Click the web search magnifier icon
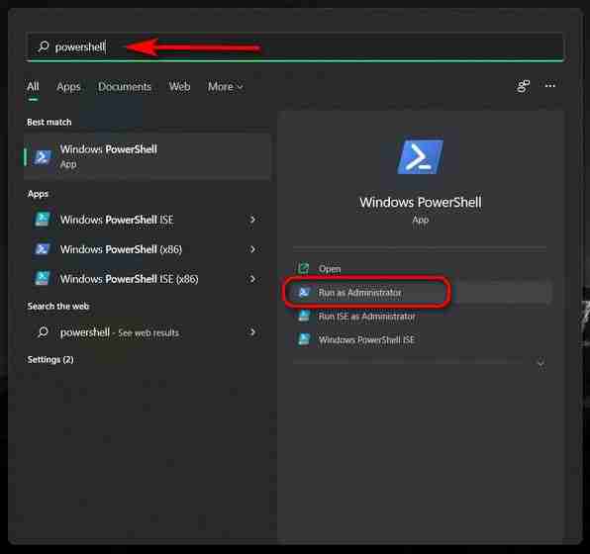Viewport: 590px width, 554px height. (43, 332)
